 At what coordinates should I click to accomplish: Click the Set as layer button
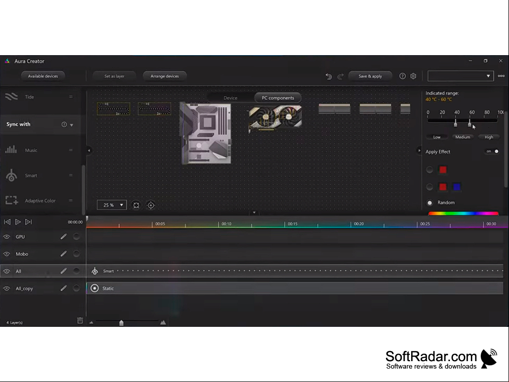114,76
